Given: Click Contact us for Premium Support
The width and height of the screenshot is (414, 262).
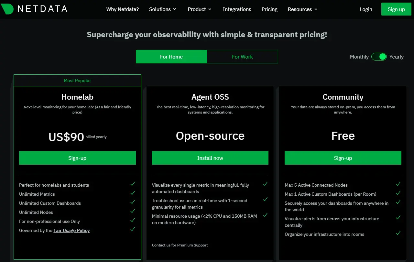Looking at the screenshot, I should tap(180, 245).
